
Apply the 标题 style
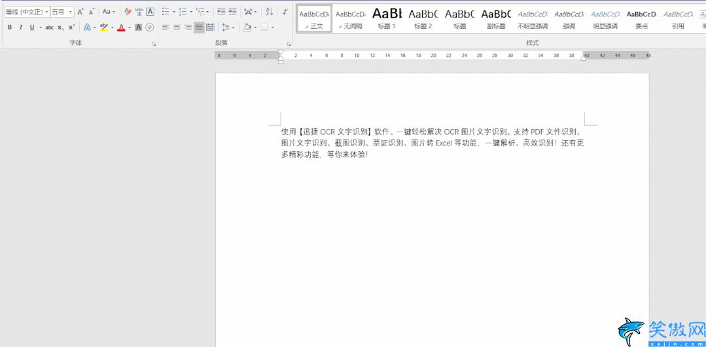click(460, 19)
